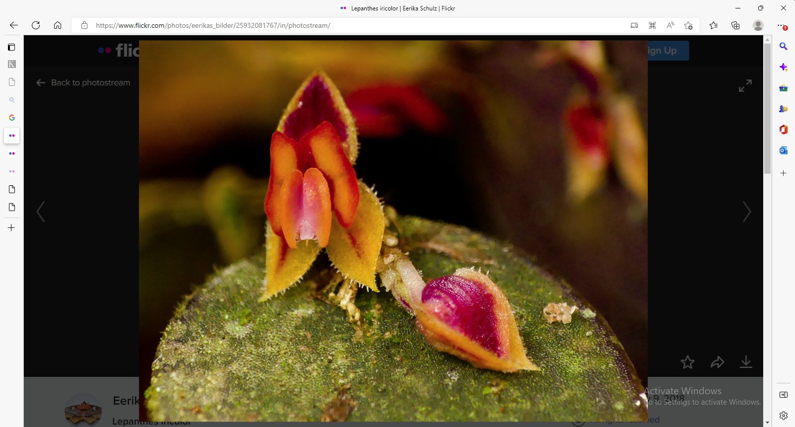Click the read aloud icon in the address bar

pyautogui.click(x=670, y=25)
